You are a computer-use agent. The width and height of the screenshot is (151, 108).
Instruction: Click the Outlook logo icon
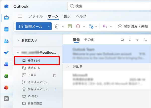click(x=6, y=6)
